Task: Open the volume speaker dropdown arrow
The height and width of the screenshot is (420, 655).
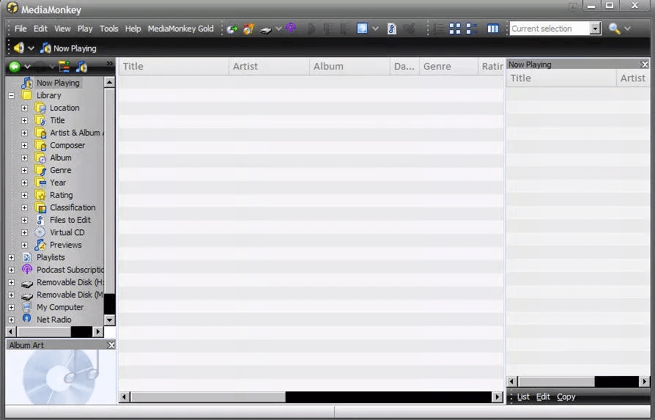Action: pyautogui.click(x=31, y=48)
